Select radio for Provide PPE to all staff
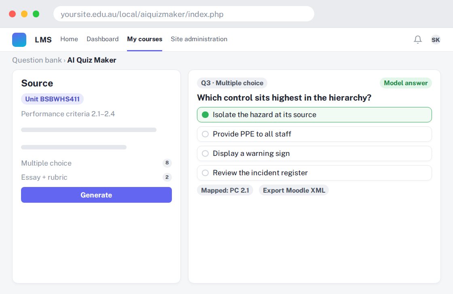This screenshot has height=294, width=453. pos(205,134)
